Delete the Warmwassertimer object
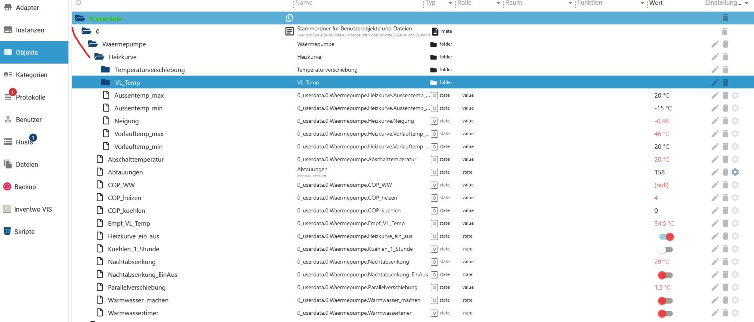 point(725,313)
